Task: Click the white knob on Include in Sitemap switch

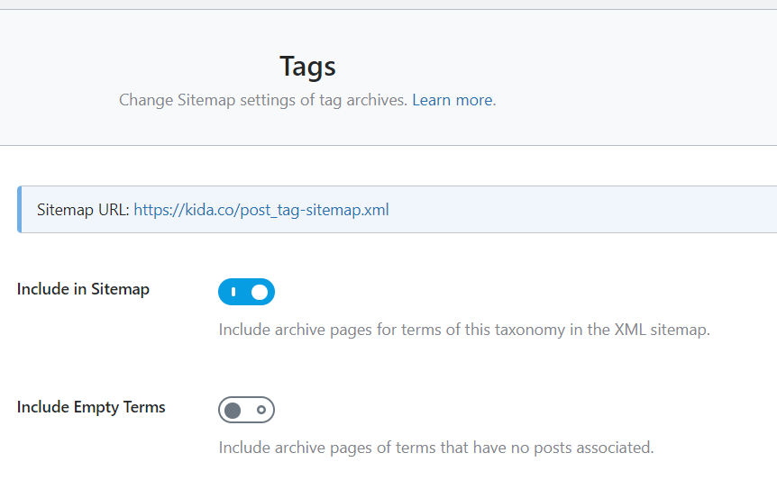Action: [x=260, y=292]
